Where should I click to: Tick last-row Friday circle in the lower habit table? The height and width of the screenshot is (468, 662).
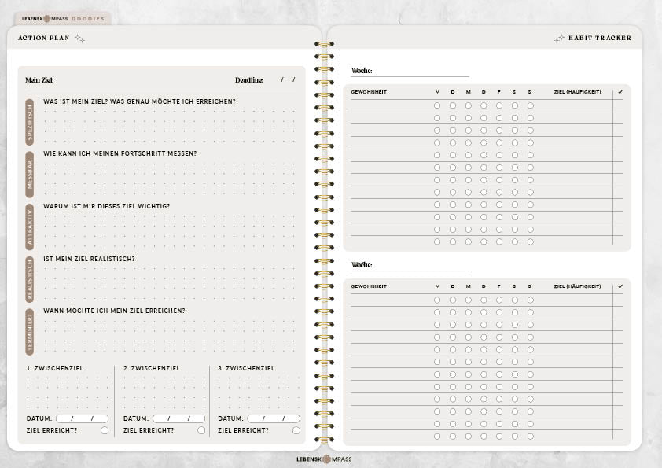pos(499,437)
